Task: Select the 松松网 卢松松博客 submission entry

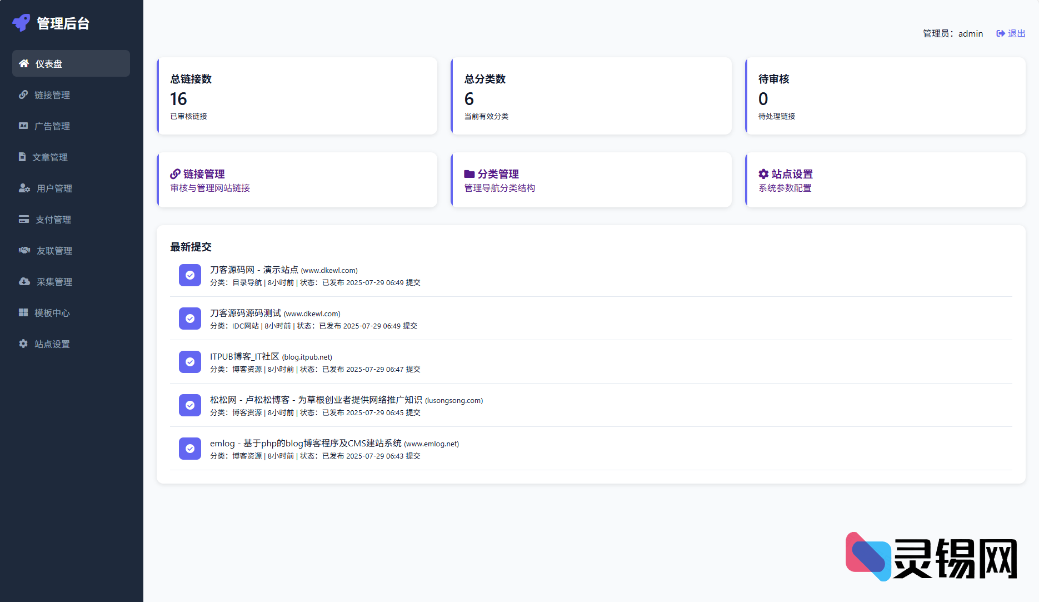Action: coord(316,400)
